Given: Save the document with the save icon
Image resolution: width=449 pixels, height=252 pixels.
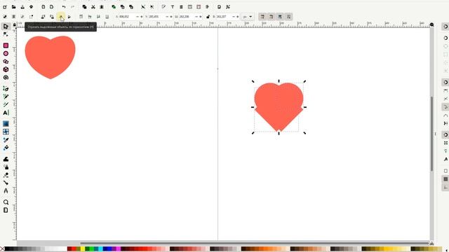Looking at the screenshot, I should [22, 7].
